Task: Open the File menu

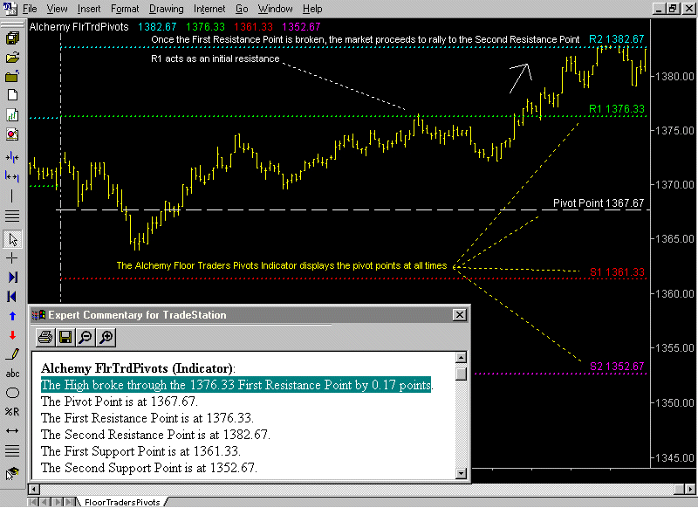Action: point(30,9)
